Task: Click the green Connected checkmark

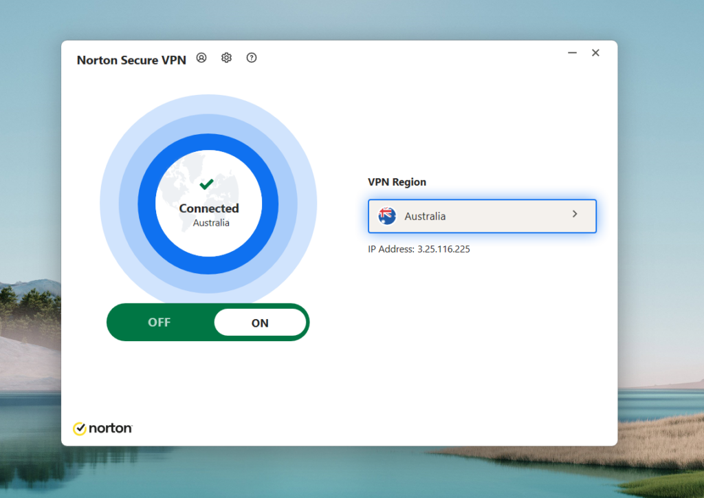Action: tap(208, 184)
